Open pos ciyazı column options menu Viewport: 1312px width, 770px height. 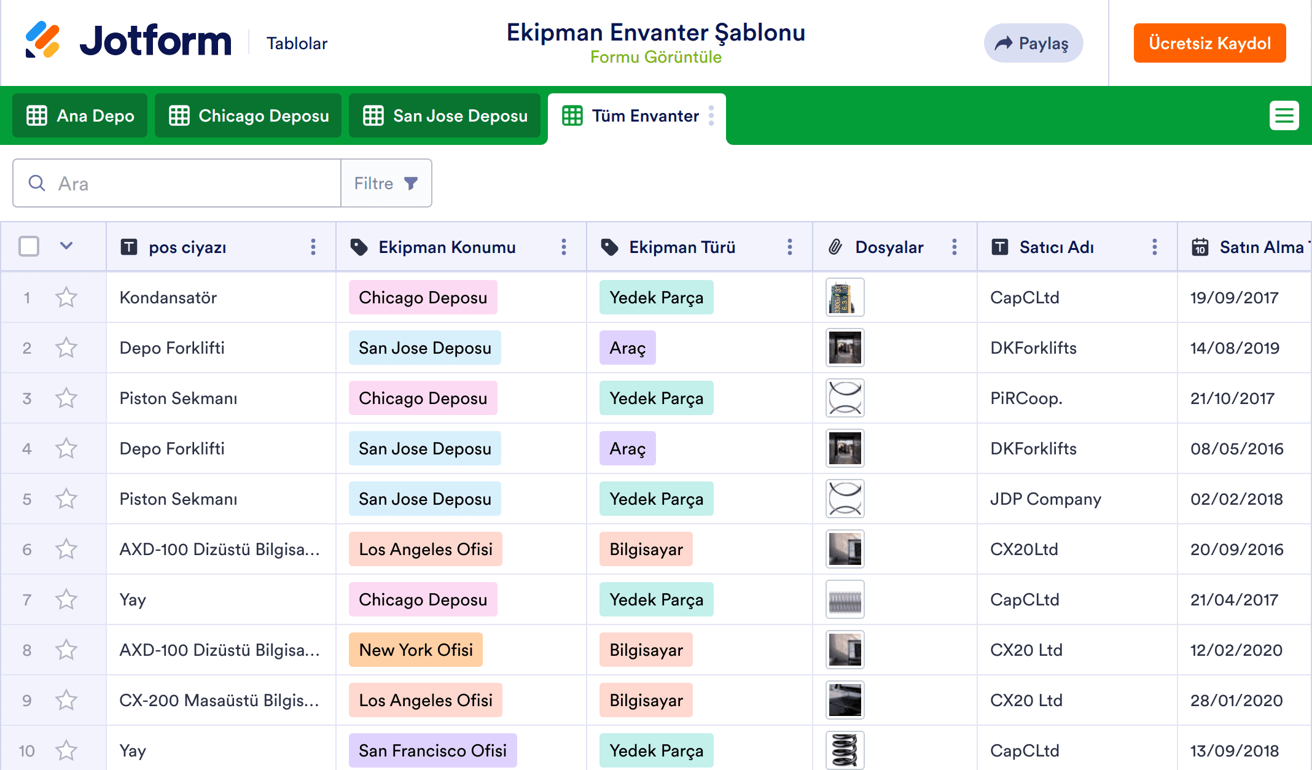point(313,247)
